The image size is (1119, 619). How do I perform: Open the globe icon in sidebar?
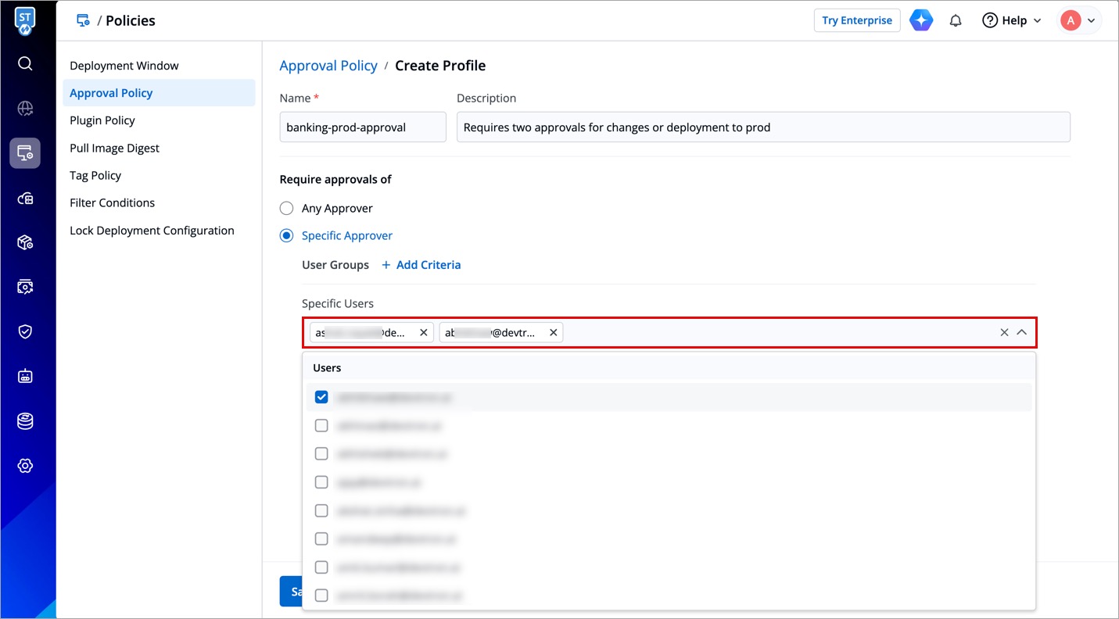(25, 109)
